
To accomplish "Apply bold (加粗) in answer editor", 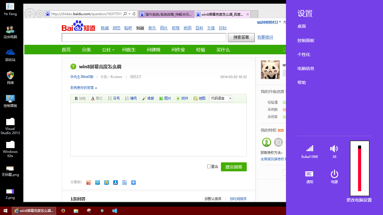I will 80,98.
